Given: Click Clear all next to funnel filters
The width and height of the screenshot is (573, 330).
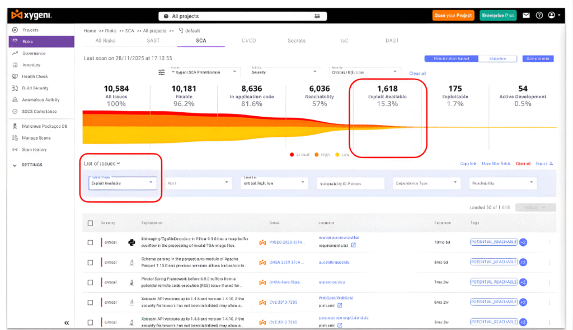Looking at the screenshot, I should click(417, 73).
